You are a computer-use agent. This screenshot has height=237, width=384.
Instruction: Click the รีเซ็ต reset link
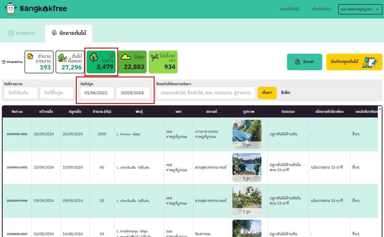click(x=285, y=93)
